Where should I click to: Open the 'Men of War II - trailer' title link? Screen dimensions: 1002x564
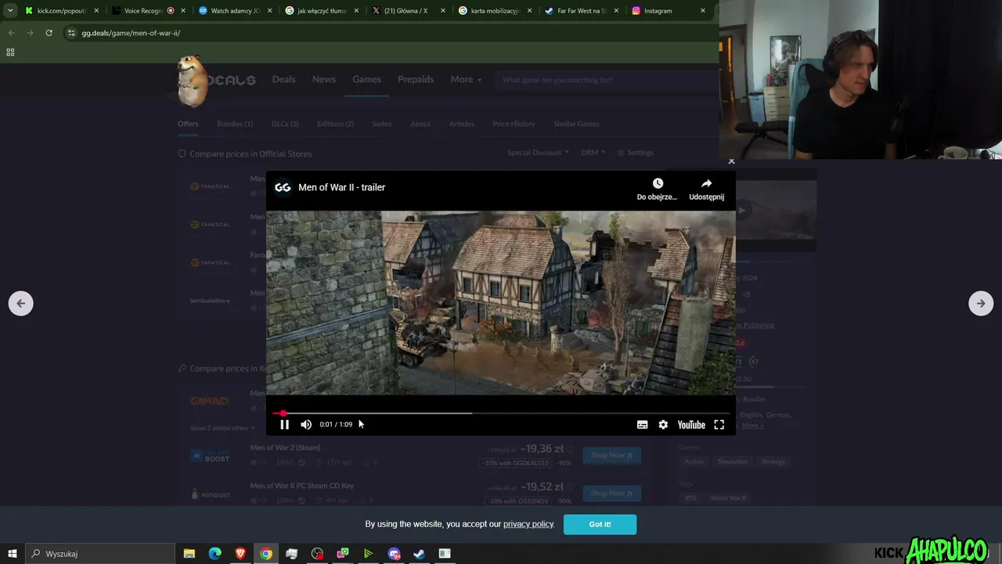tap(341, 187)
